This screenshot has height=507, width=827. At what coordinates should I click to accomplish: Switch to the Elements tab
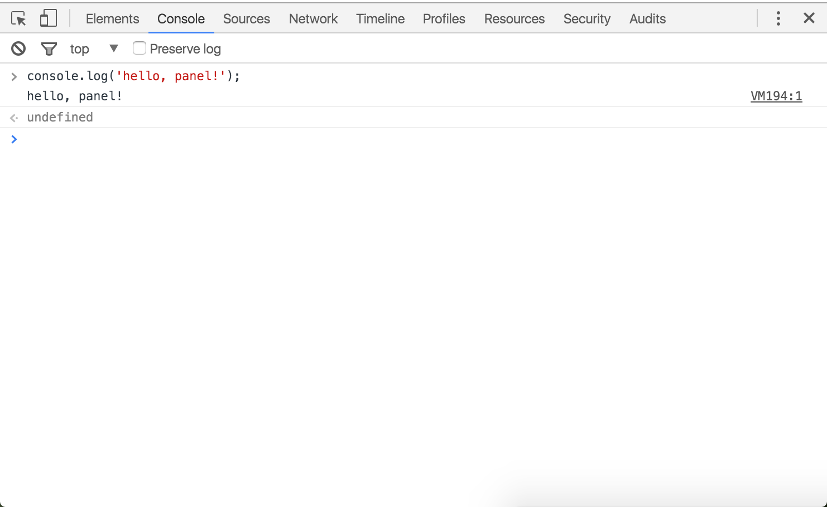click(x=112, y=18)
